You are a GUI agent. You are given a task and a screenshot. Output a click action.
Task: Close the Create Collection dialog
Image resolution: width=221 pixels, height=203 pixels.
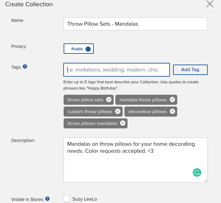[x=210, y=4]
